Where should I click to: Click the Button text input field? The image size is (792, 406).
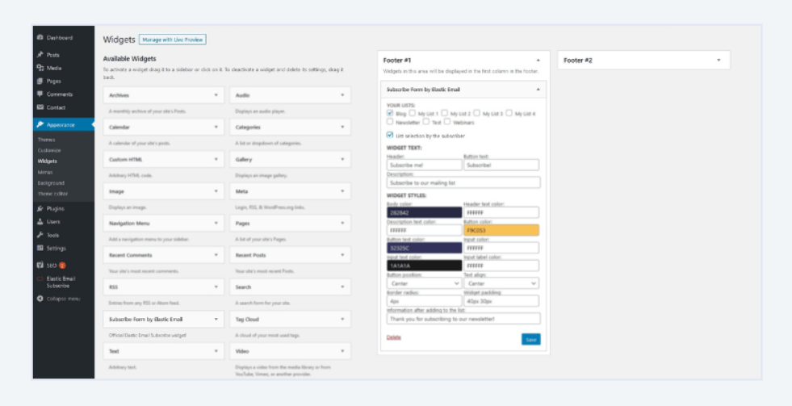coord(501,165)
